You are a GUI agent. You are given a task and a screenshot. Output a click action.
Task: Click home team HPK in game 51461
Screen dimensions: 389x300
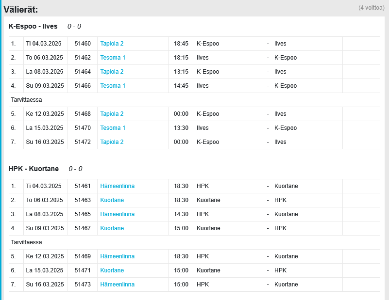[203, 186]
